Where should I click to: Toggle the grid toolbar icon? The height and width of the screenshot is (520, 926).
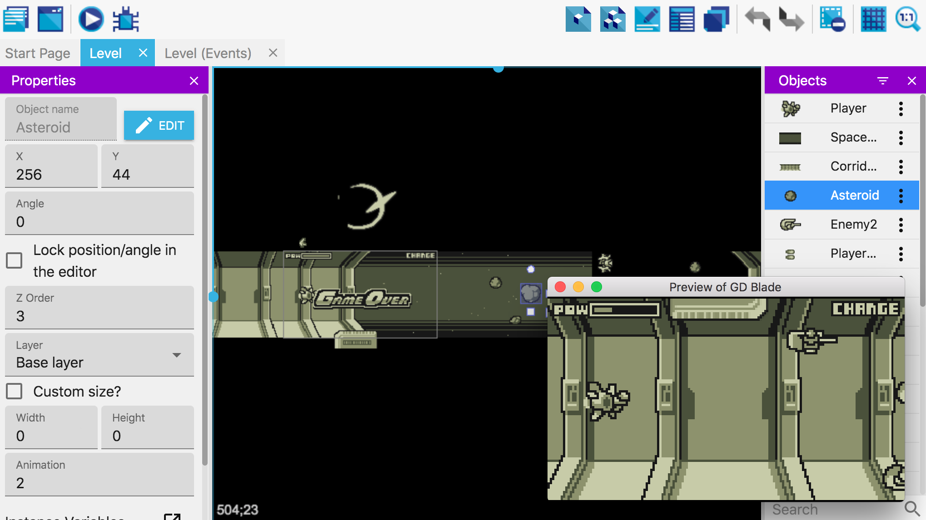point(873,19)
